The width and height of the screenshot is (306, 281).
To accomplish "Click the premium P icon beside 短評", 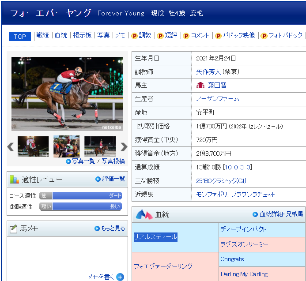I will (160, 36).
